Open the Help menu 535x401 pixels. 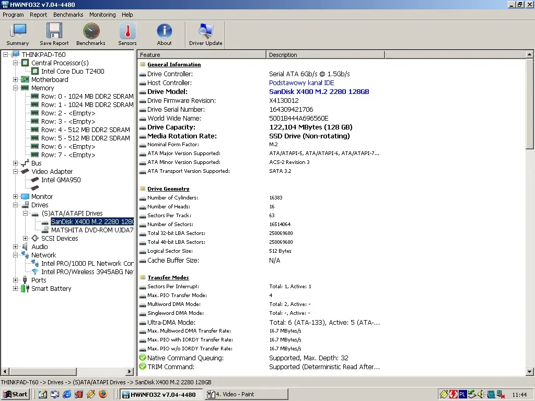pyautogui.click(x=127, y=15)
